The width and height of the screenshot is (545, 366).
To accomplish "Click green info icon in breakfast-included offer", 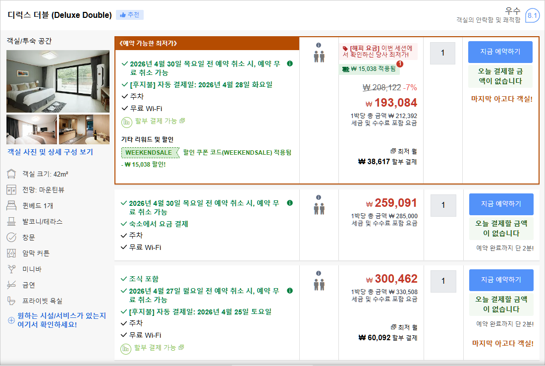I will click(x=290, y=291).
